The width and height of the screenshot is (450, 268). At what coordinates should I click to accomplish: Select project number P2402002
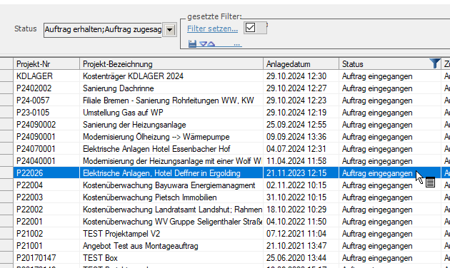[x=34, y=88]
